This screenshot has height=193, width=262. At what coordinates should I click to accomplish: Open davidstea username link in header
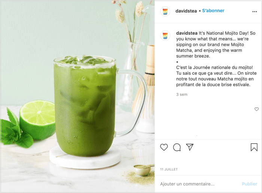(x=186, y=11)
